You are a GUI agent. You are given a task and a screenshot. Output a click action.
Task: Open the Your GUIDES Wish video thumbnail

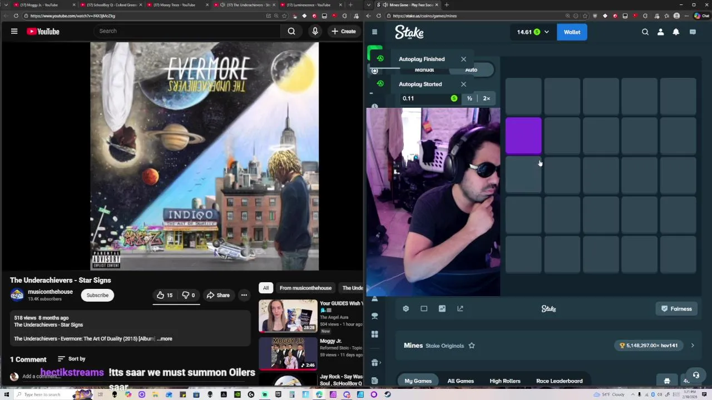click(288, 316)
